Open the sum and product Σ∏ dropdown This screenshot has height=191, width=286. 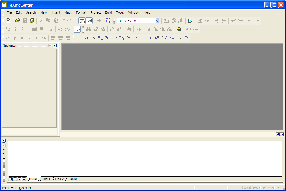tap(172, 38)
